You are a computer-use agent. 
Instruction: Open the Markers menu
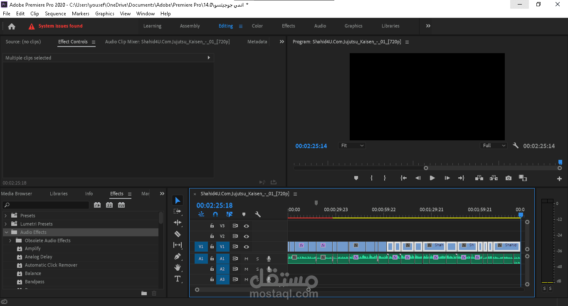point(81,14)
